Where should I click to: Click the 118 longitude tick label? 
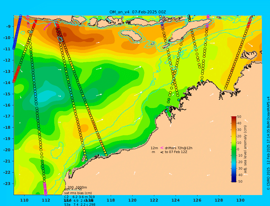(x=111, y=200)
